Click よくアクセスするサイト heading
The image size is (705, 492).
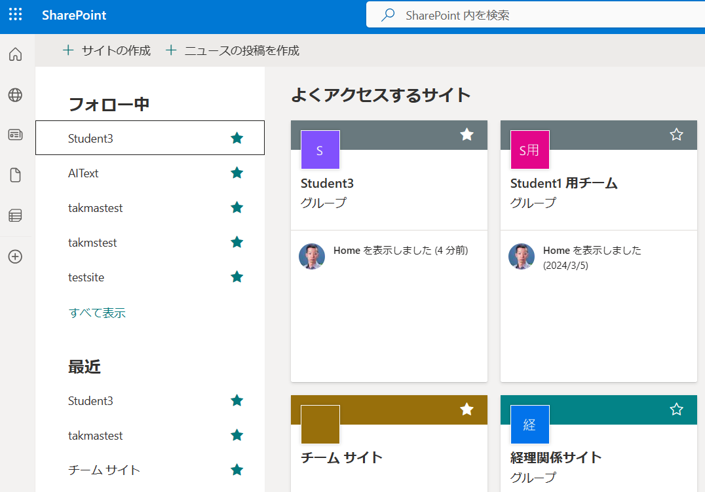tap(381, 95)
